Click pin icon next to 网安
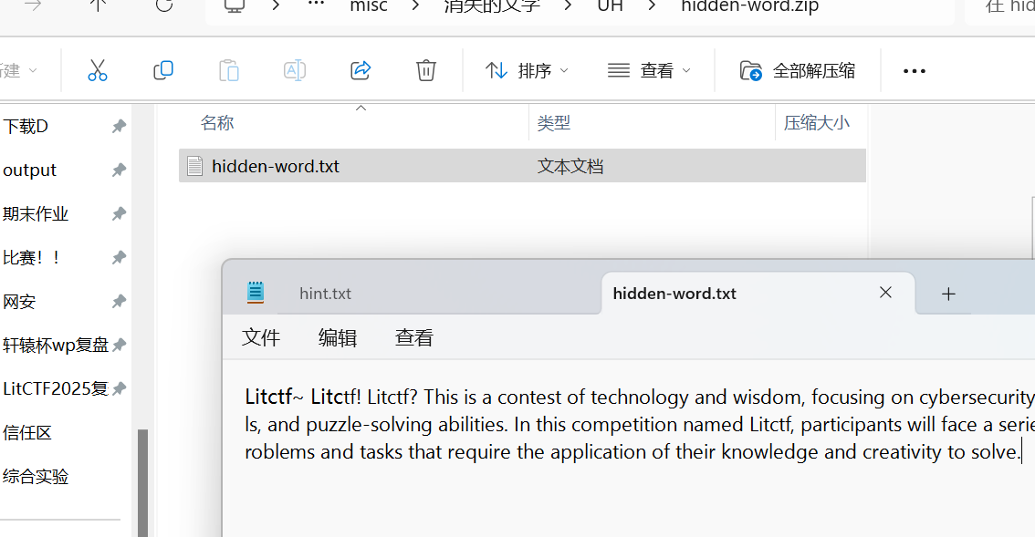This screenshot has width=1035, height=537. click(119, 302)
